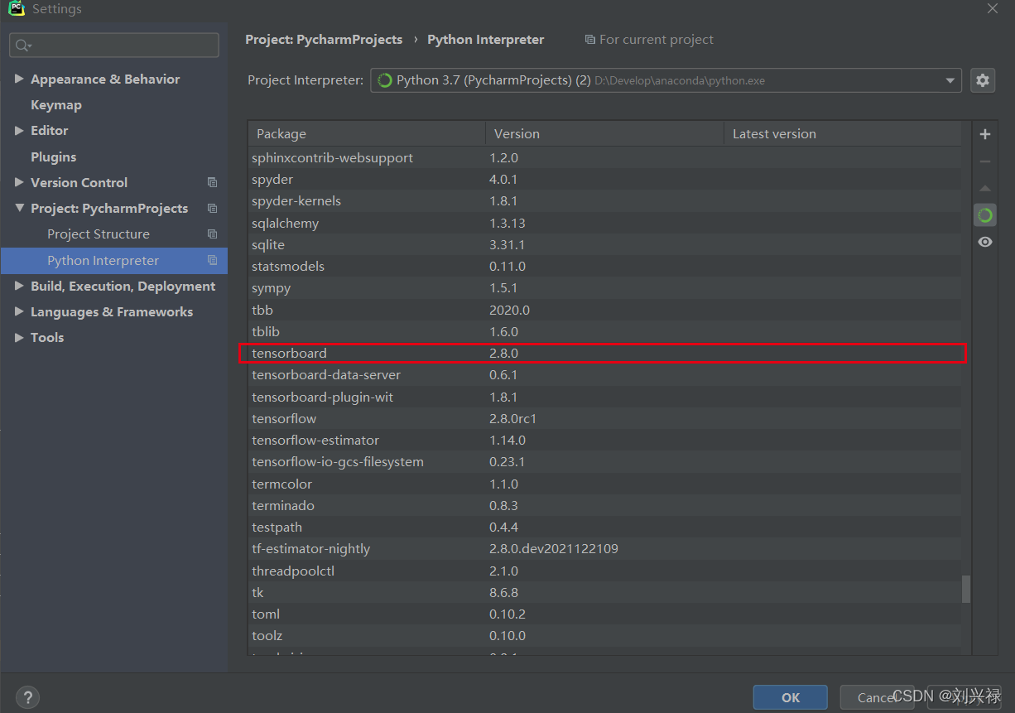Image resolution: width=1015 pixels, height=713 pixels.
Task: Click the PyCharm logo in title bar
Action: [16, 9]
